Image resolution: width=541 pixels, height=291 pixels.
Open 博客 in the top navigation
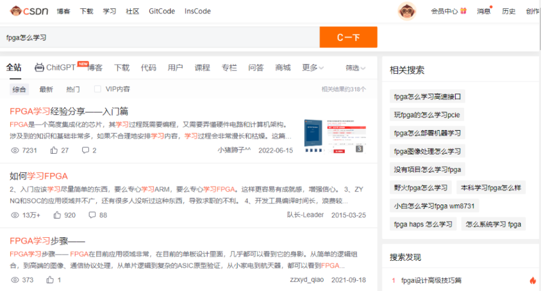click(63, 12)
